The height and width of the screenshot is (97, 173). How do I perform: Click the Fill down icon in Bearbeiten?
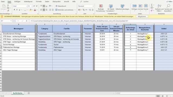[152, 8]
